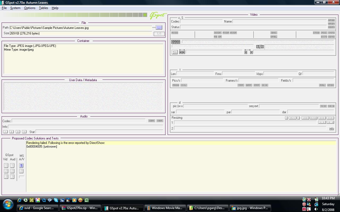Image resolution: width=340 pixels, height=212 pixels.
Task: Click the '0x80004005: [unknown]' error code
Action: tap(42, 147)
